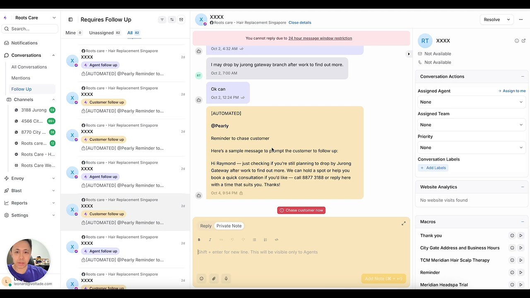530x298 pixels.
Task: Click Assign to me
Action: click(512, 91)
